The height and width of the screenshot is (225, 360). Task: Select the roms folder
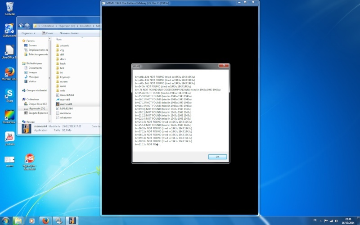(61, 86)
